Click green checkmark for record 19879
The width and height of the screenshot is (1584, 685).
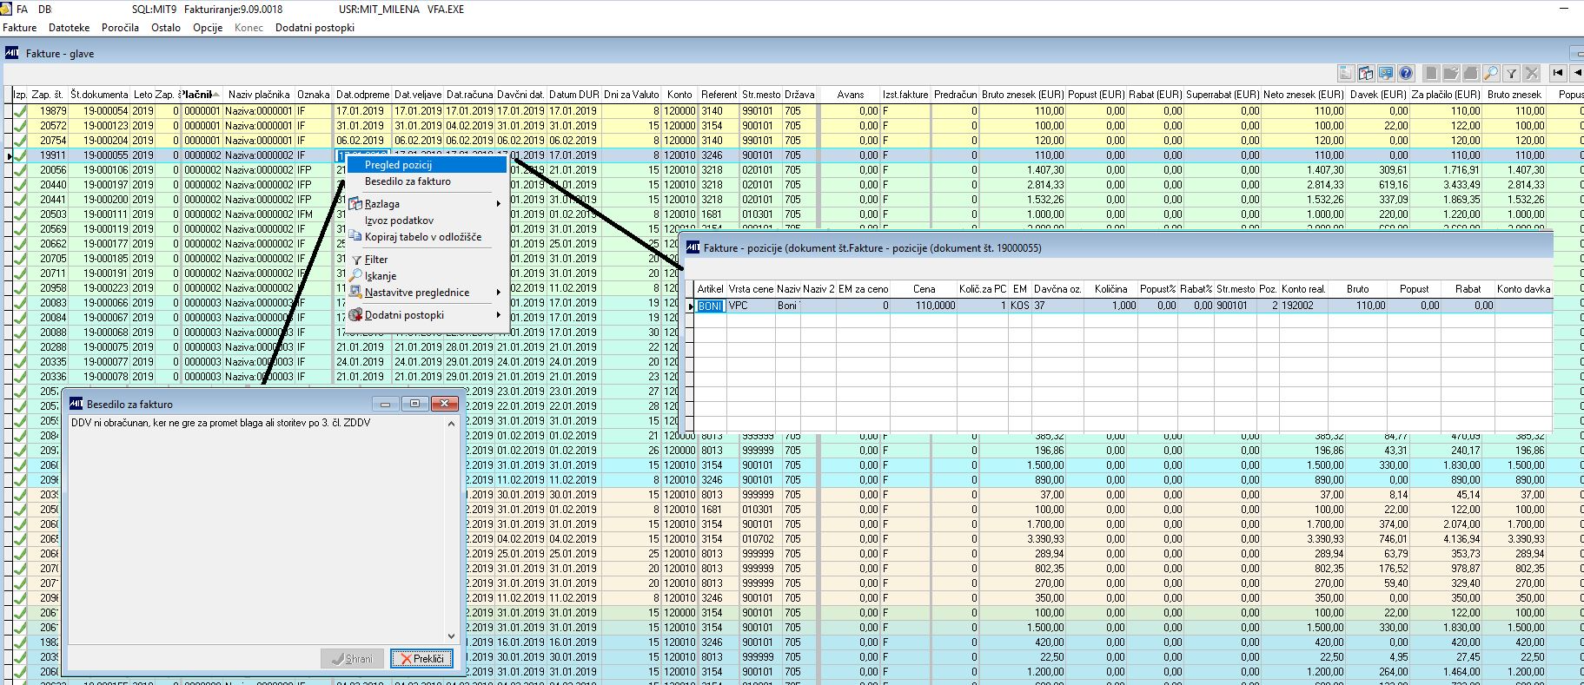[20, 111]
